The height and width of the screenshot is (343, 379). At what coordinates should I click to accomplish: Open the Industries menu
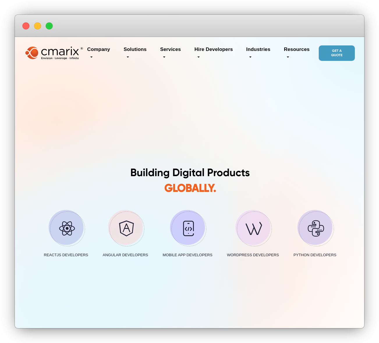pyautogui.click(x=258, y=49)
